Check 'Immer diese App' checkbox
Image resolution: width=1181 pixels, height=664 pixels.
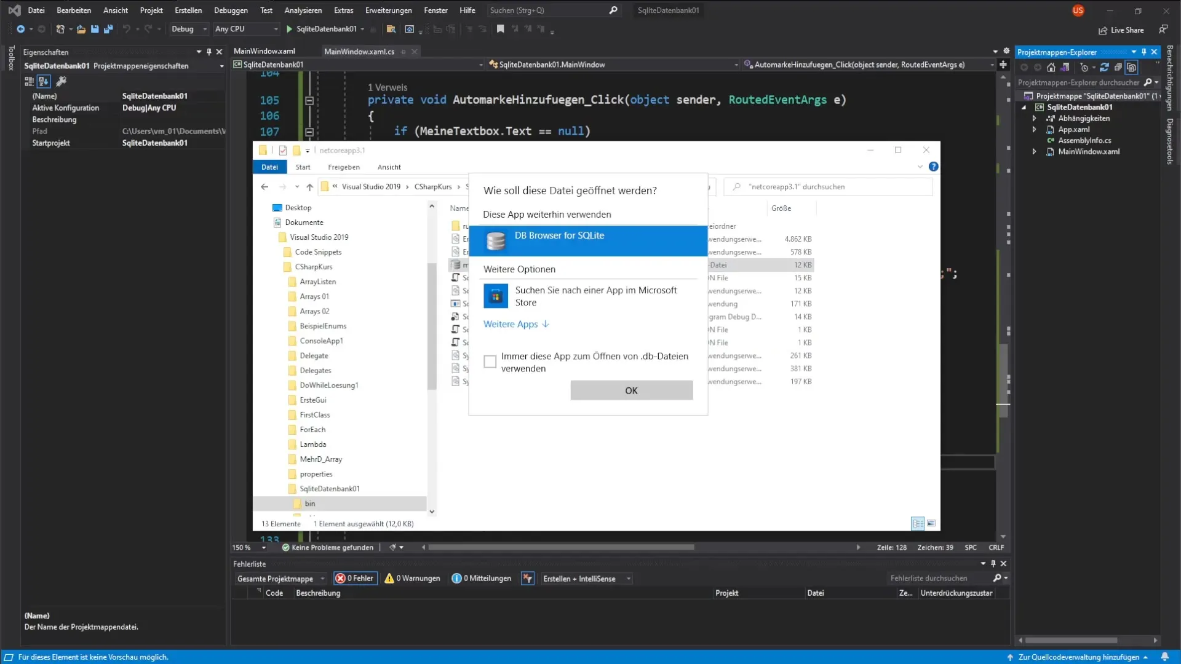coord(490,362)
